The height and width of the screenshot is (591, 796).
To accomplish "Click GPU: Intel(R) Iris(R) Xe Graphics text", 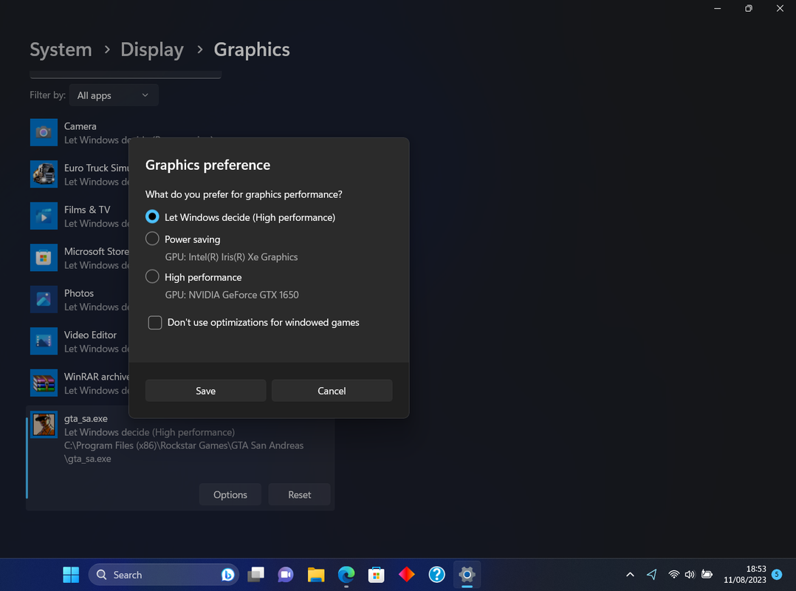I will (232, 257).
